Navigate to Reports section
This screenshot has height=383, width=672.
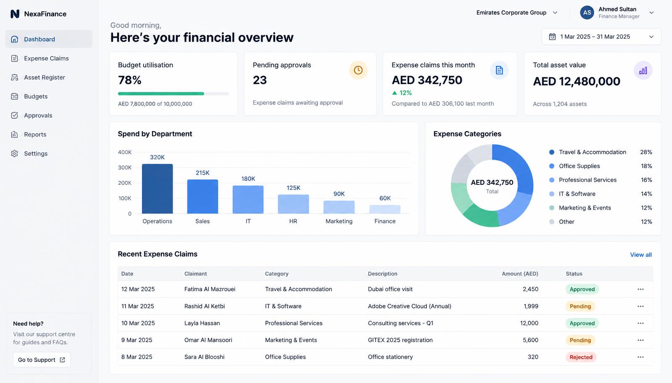[49, 134]
